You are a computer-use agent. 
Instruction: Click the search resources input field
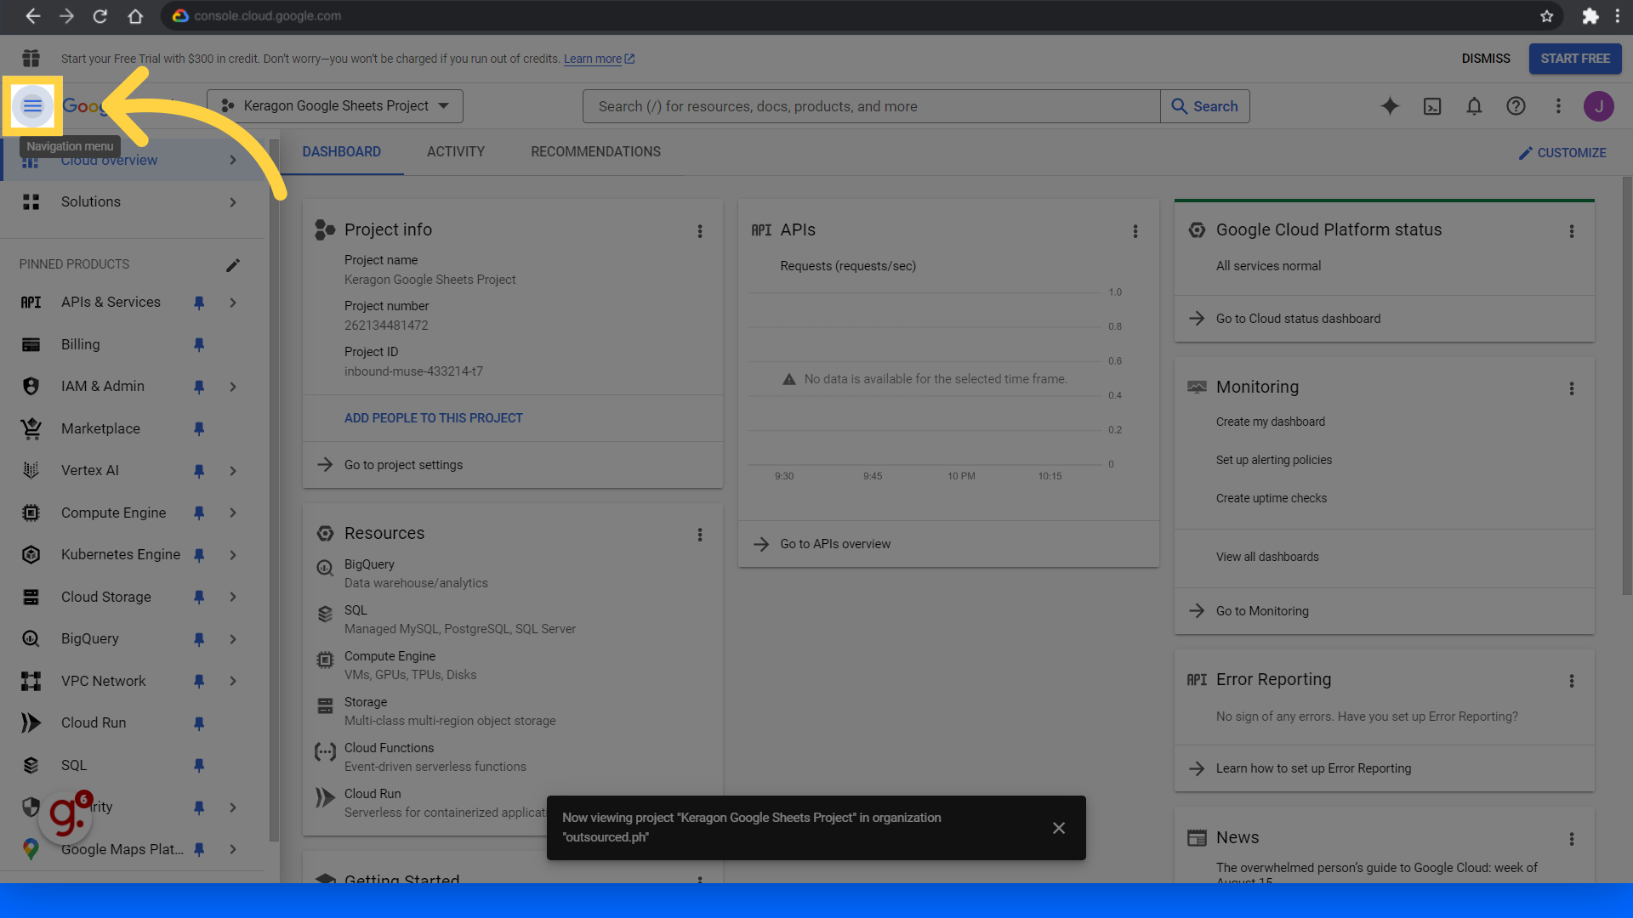click(x=871, y=106)
